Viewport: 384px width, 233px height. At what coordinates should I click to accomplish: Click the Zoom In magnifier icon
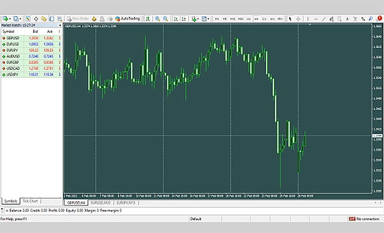pos(157,19)
